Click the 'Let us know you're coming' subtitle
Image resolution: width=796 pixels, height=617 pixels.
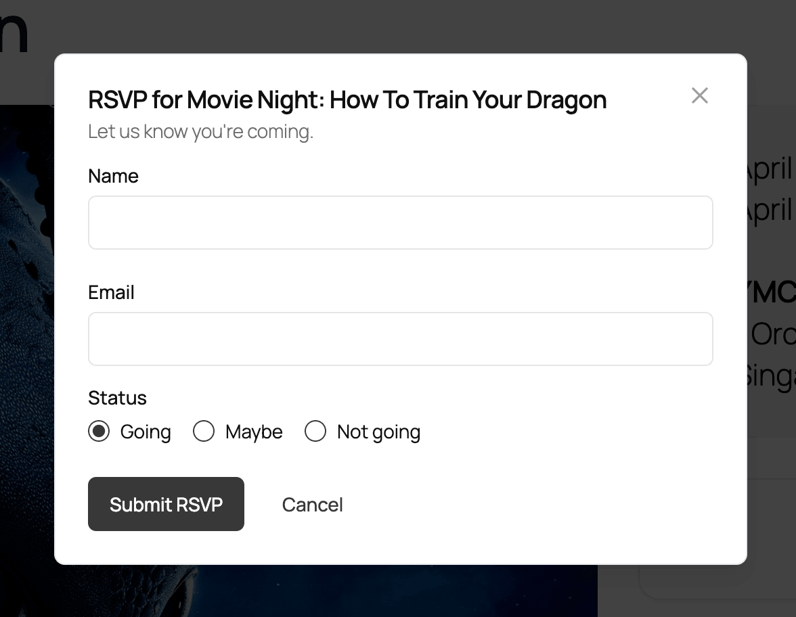(200, 131)
